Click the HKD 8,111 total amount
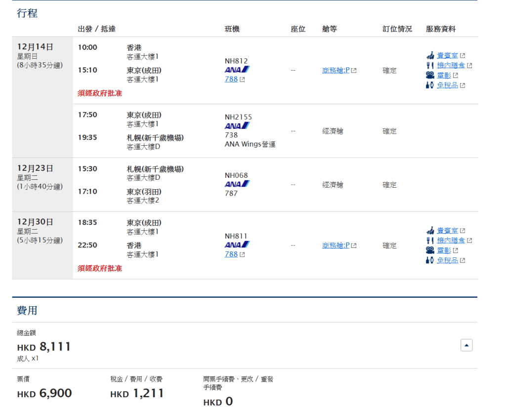 (44, 347)
